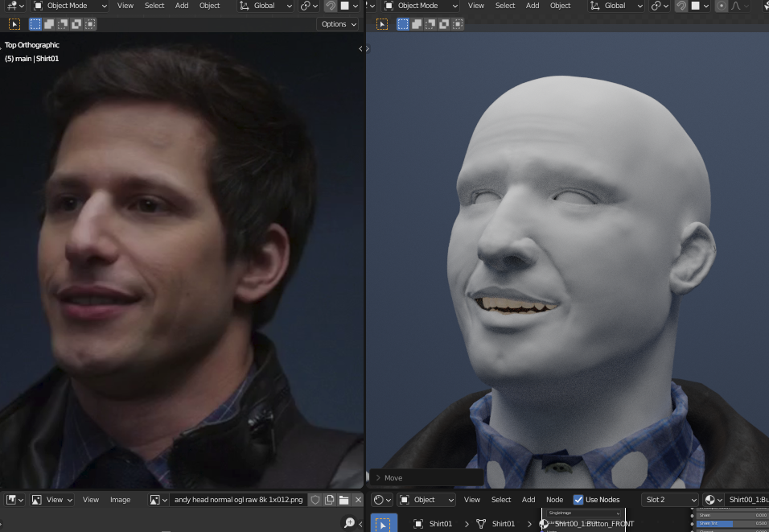Open the Node menu in the node editor
This screenshot has height=532, width=769.
coord(555,500)
